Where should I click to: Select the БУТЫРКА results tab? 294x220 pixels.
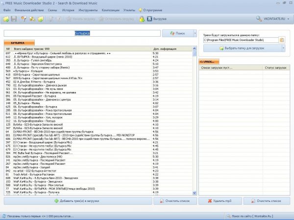tap(19, 43)
